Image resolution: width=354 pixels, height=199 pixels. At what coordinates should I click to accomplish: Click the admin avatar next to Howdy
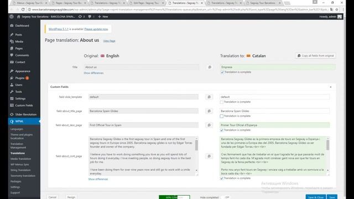tap(340, 17)
